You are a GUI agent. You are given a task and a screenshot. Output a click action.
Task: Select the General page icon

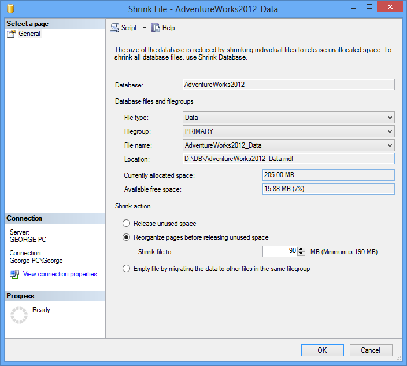tap(12, 34)
